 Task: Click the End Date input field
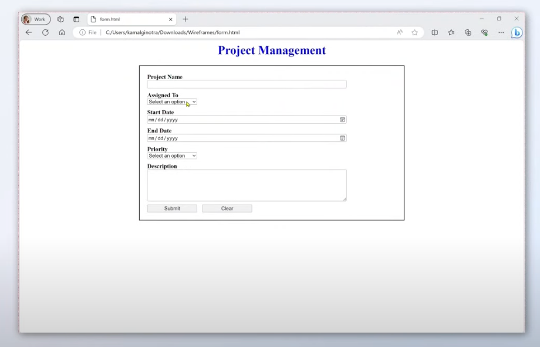point(247,138)
